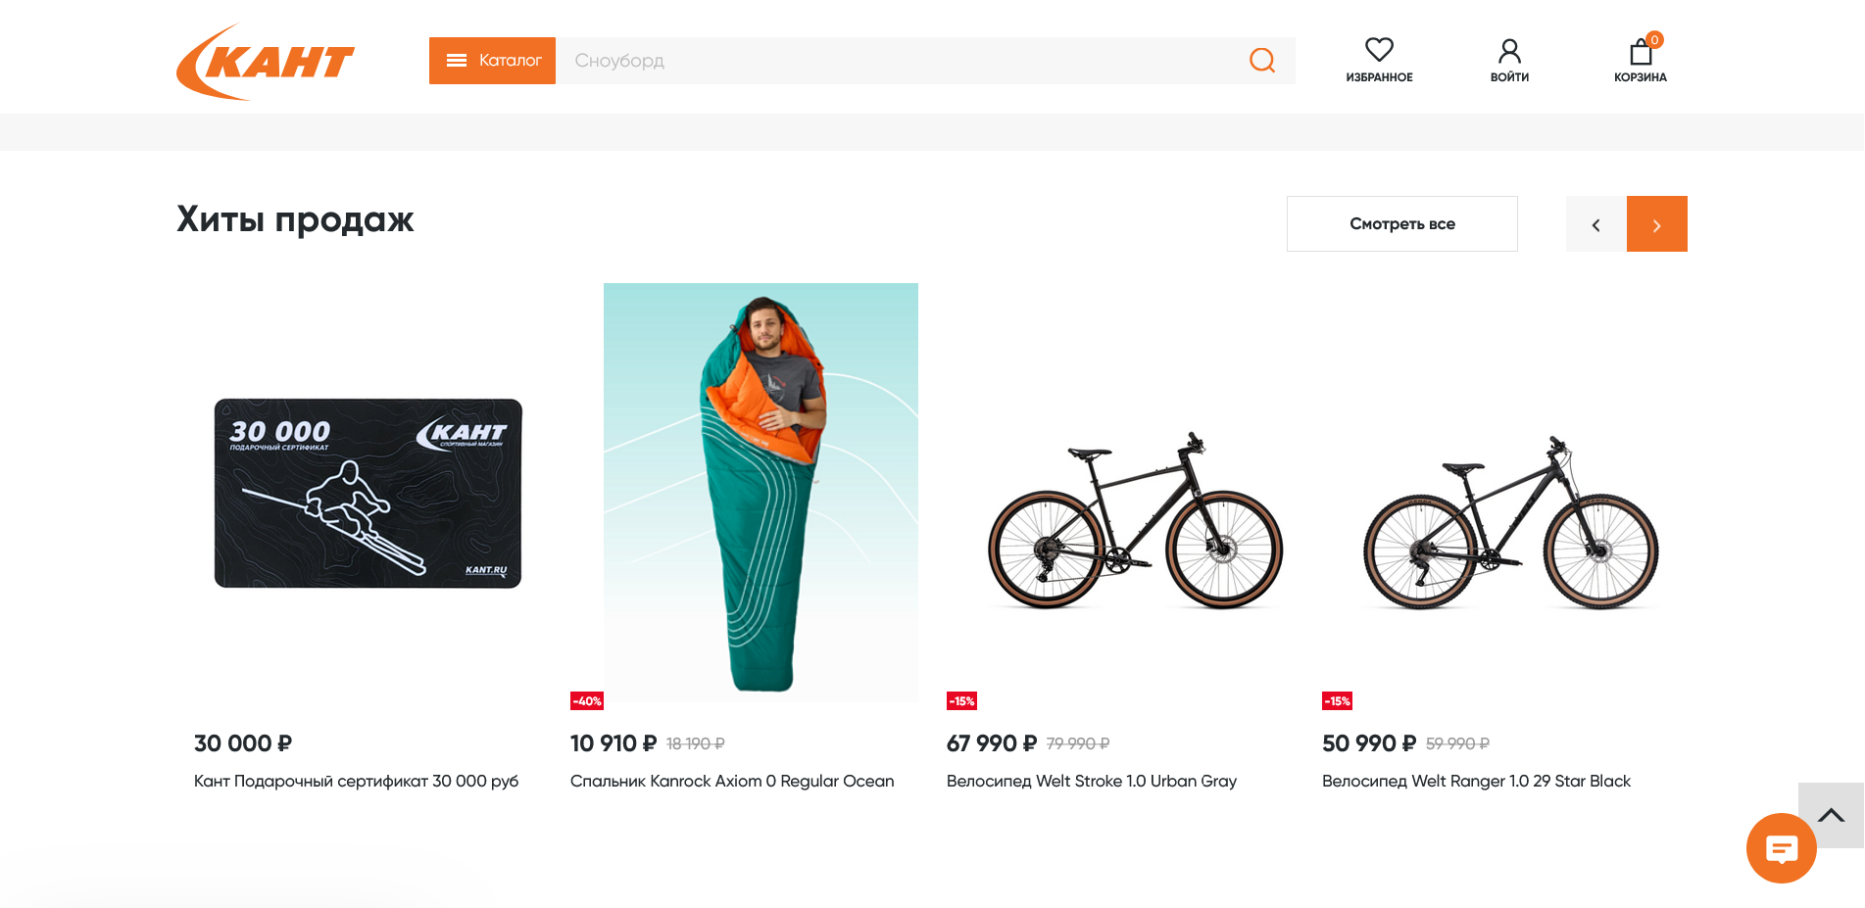Viewport: 1865px width, 908px height.
Task: Open Кант Подарочный сертификат 30 000 link
Action: click(356, 782)
